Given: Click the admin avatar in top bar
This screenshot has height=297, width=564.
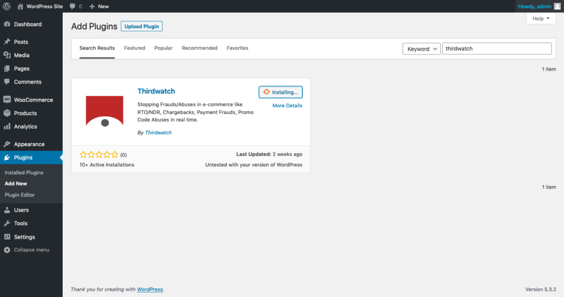Looking at the screenshot, I should [x=557, y=6].
